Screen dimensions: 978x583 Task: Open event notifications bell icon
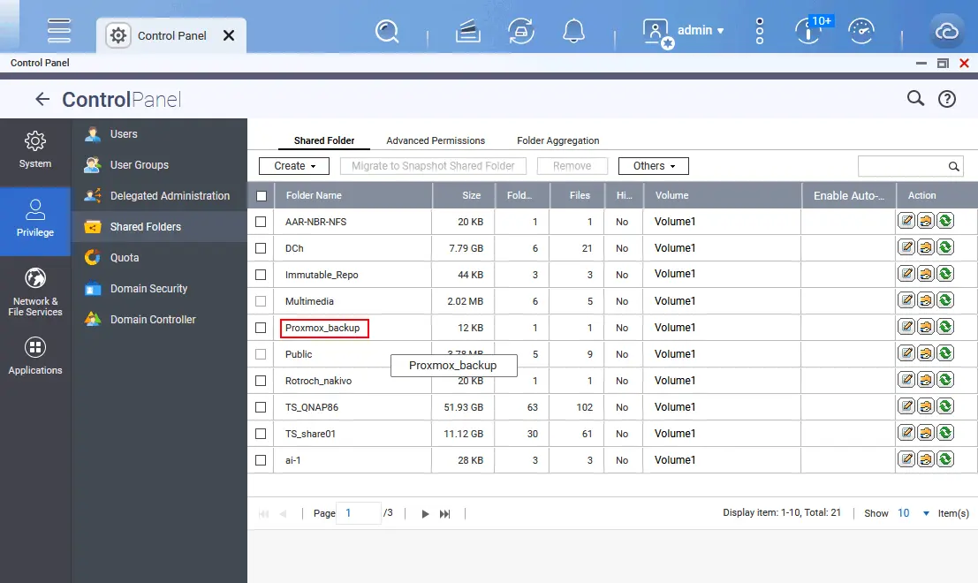point(574,31)
